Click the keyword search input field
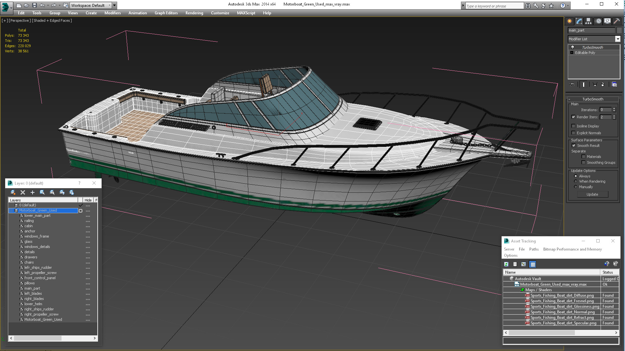The height and width of the screenshot is (351, 625). pyautogui.click(x=494, y=6)
